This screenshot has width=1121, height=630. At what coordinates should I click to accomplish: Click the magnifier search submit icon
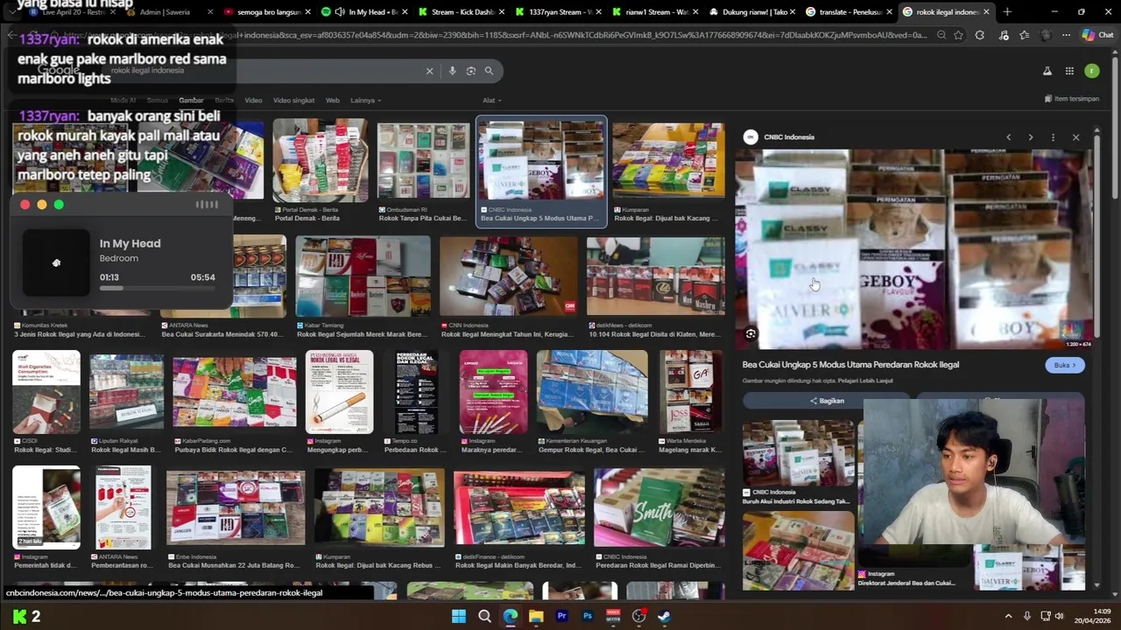489,71
